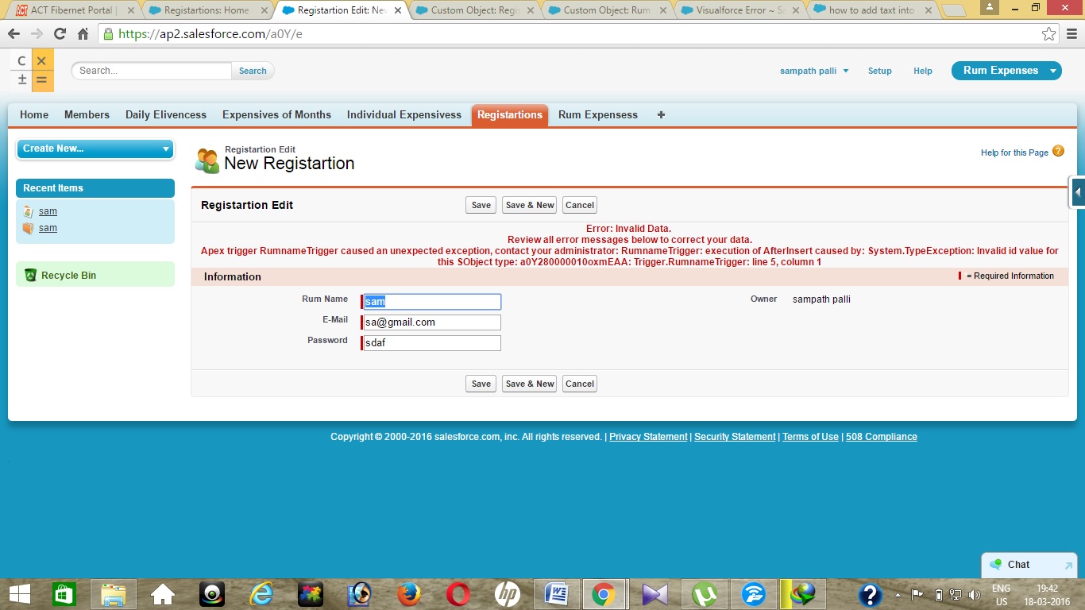Open Internet Explorer from the taskbar
The height and width of the screenshot is (610, 1085).
pos(261,594)
